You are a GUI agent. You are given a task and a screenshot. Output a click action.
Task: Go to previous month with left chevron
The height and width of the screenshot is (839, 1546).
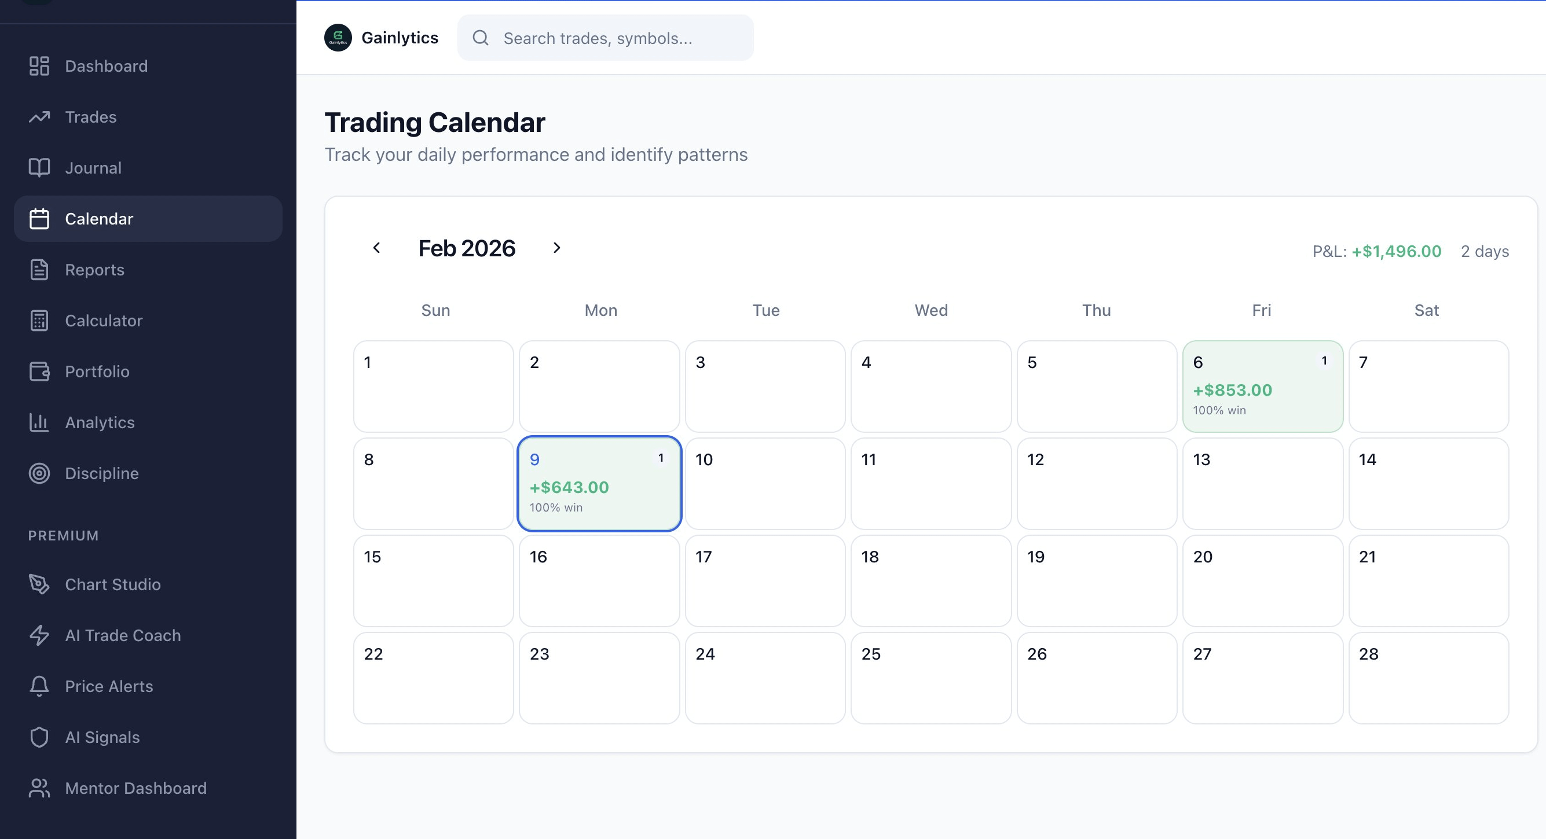(376, 248)
